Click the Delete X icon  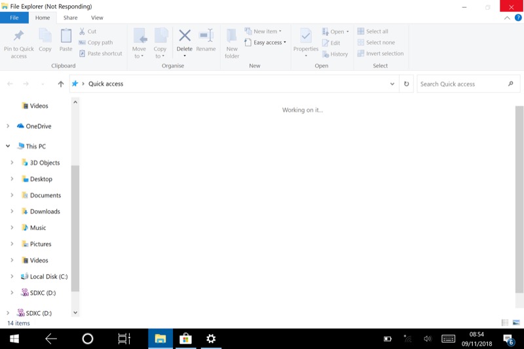(185, 35)
